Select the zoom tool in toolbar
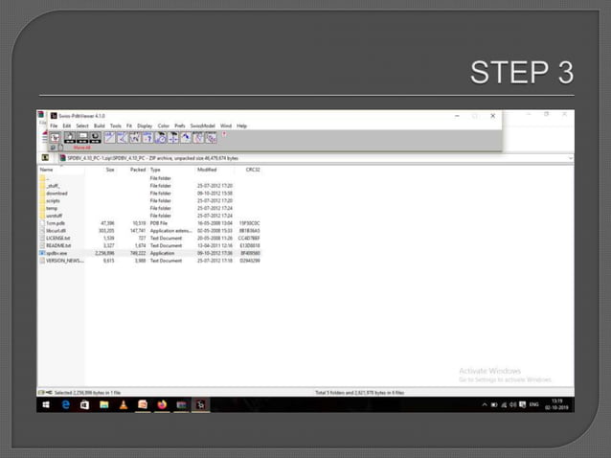The width and height of the screenshot is (611, 458). pyautogui.click(x=82, y=137)
